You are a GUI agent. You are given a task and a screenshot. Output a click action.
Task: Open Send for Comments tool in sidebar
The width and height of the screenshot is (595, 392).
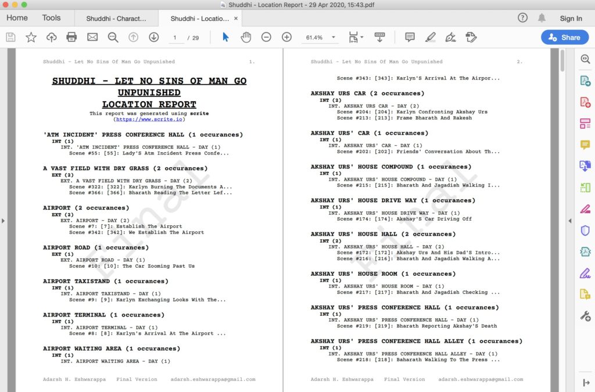point(585,294)
